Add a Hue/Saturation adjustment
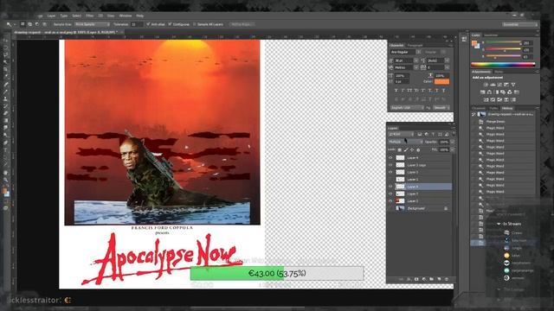 click(x=483, y=92)
